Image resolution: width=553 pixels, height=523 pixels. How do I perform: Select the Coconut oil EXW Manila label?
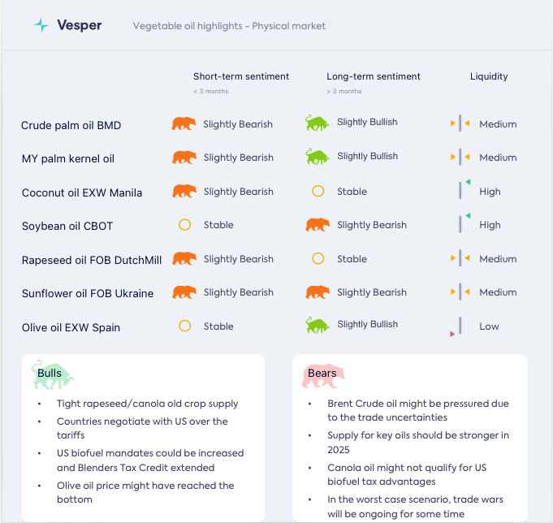pos(82,192)
